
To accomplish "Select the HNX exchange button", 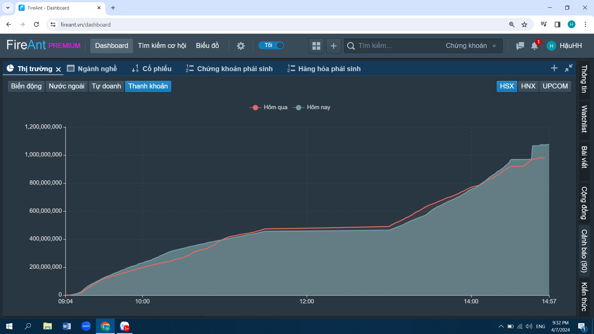I will click(x=528, y=86).
